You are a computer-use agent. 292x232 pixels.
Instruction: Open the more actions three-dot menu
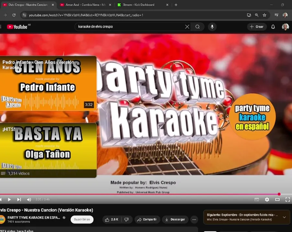point(194,219)
